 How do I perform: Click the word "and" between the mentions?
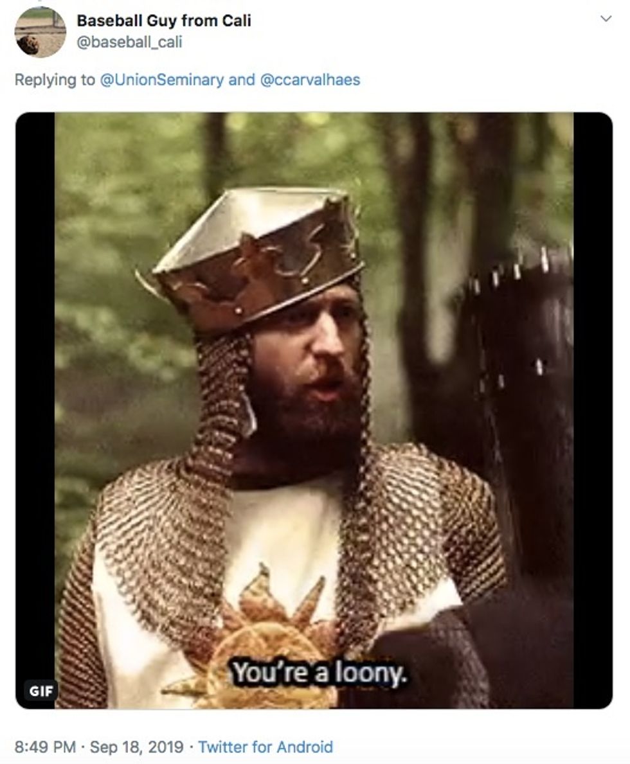click(241, 80)
